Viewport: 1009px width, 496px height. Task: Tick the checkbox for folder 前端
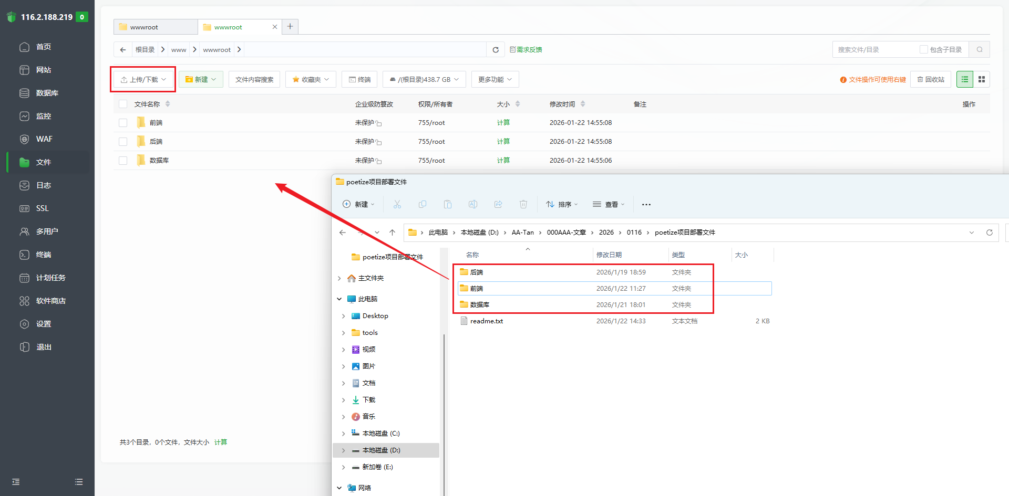click(x=123, y=123)
